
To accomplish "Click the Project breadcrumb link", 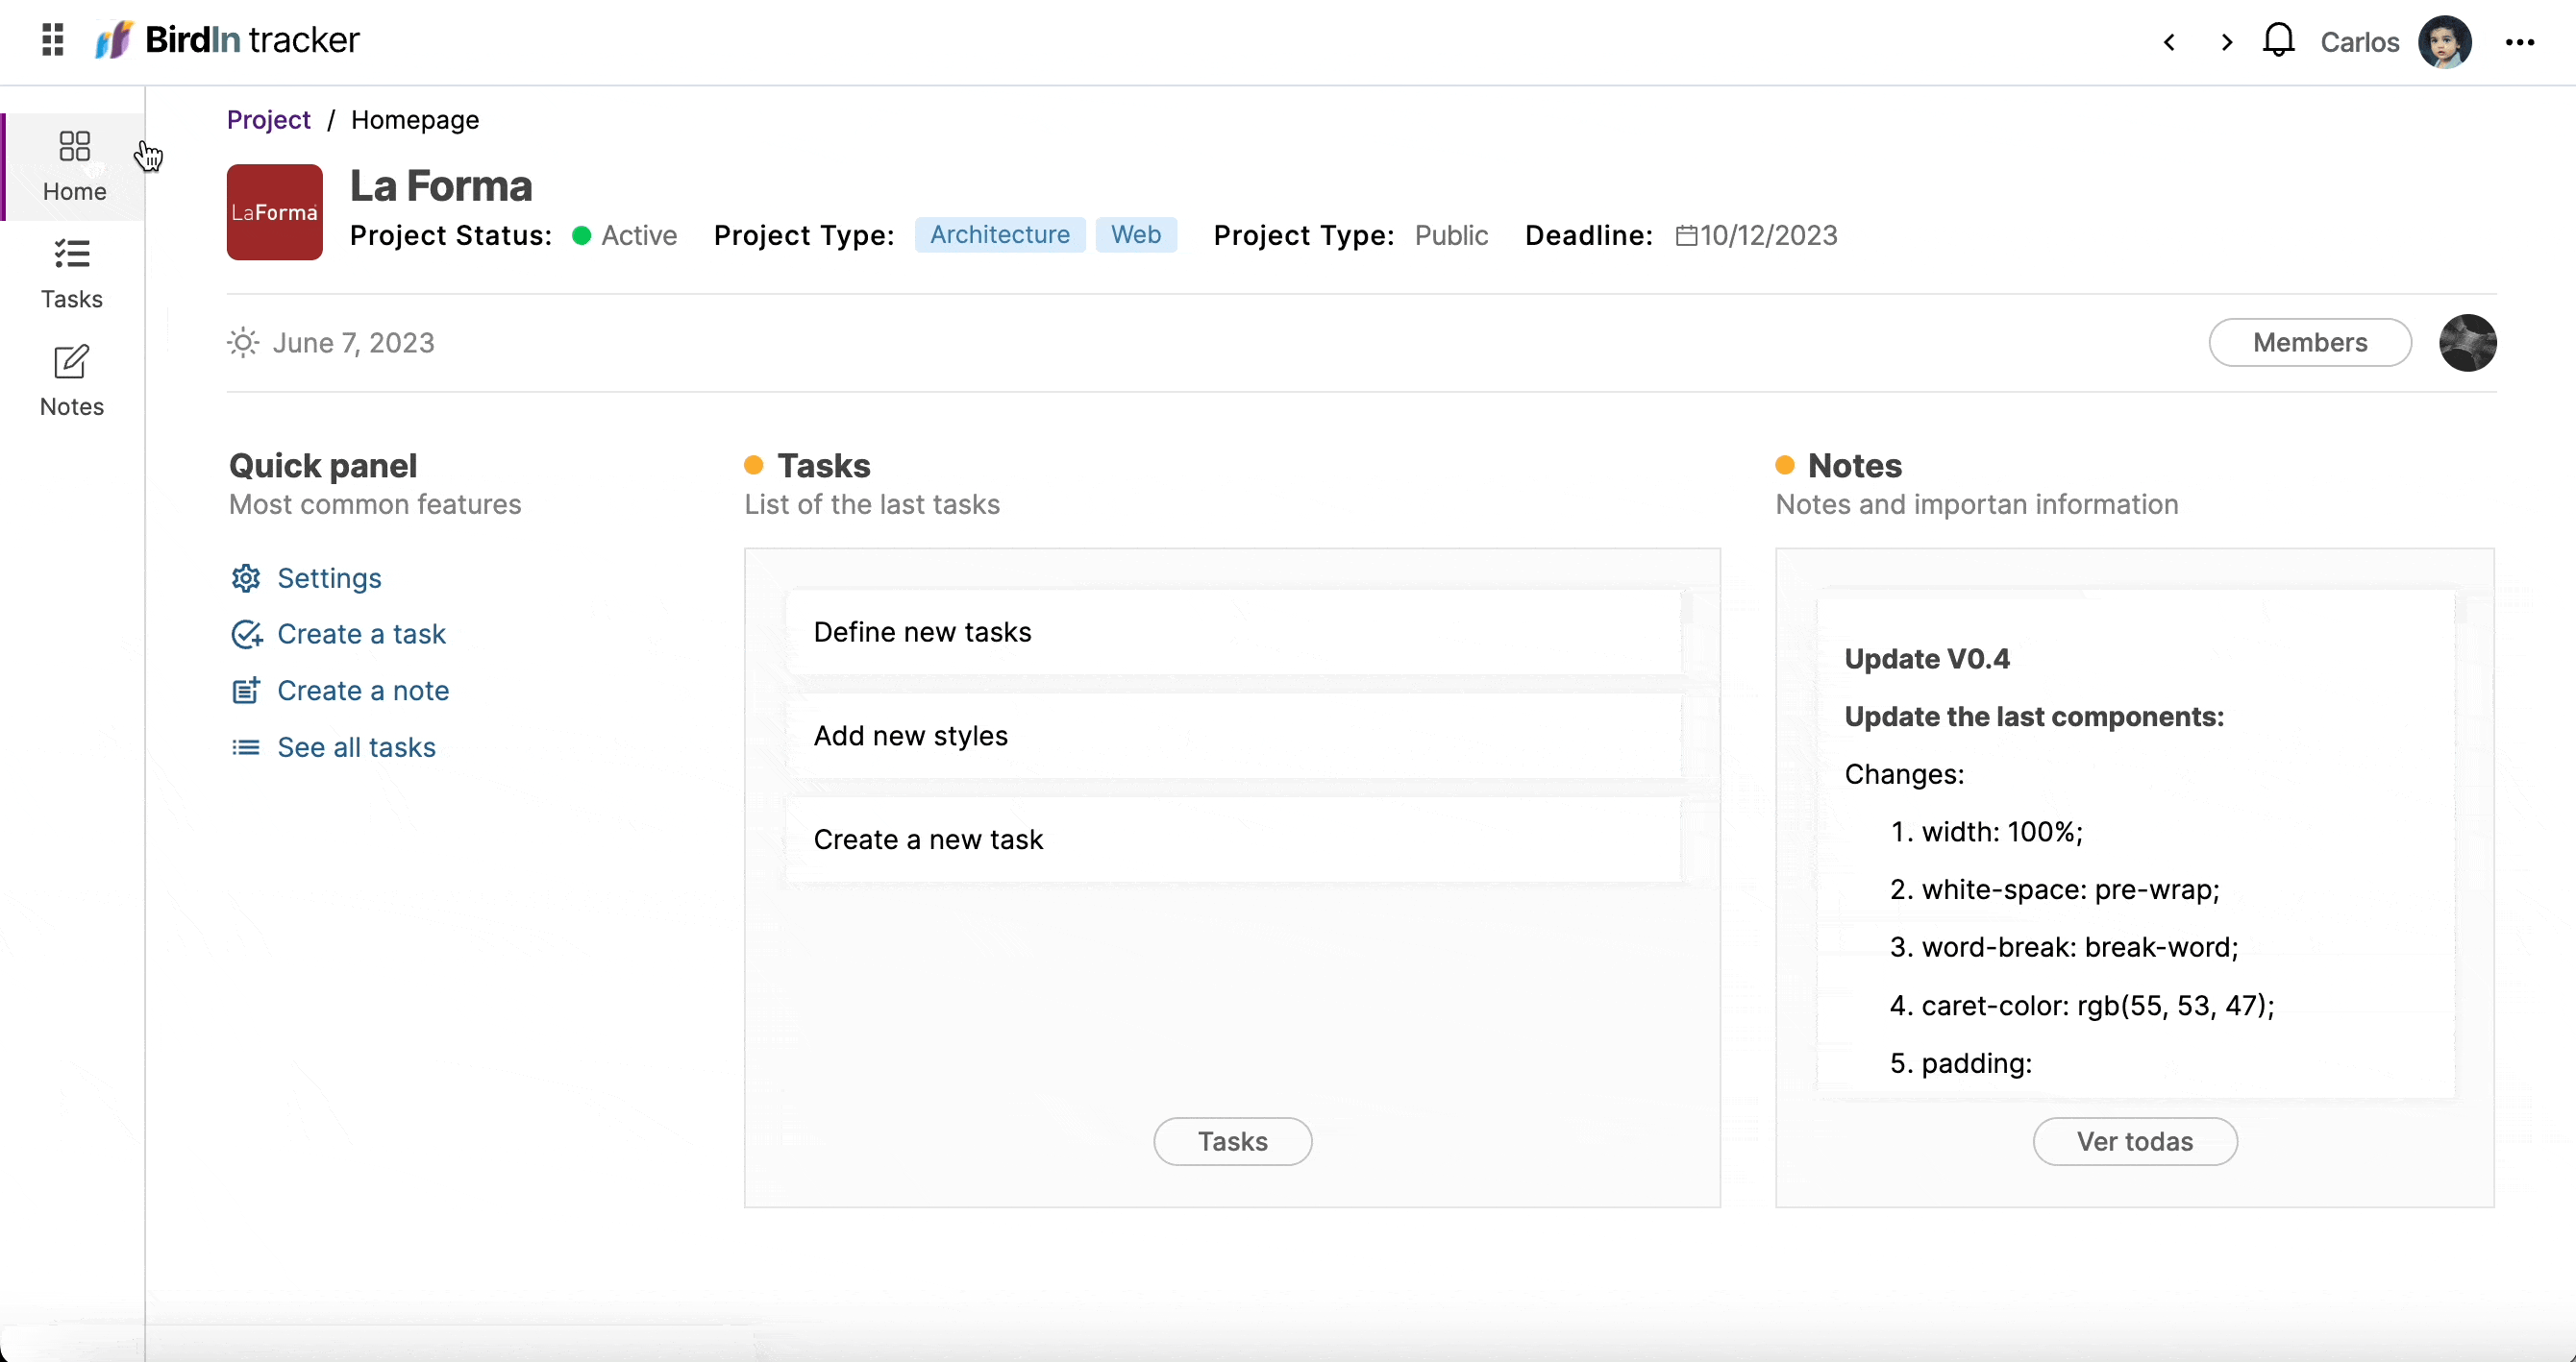I will coord(269,120).
